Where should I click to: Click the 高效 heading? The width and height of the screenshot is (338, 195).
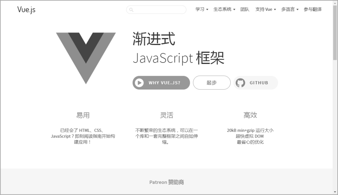[x=250, y=115]
